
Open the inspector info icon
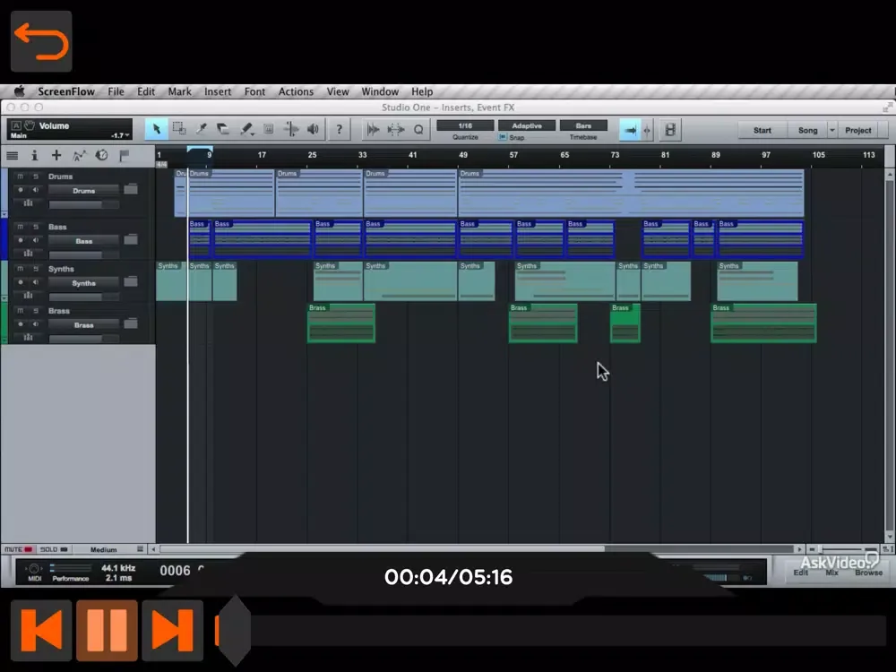tap(34, 155)
